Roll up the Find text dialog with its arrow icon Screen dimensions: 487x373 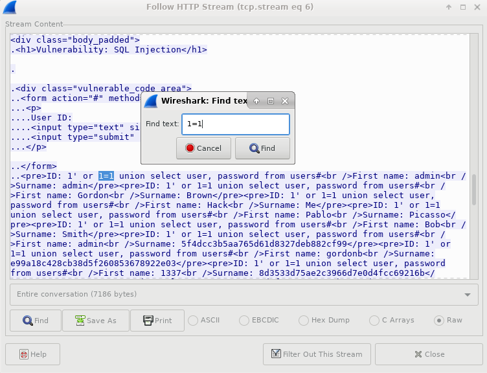click(x=256, y=101)
